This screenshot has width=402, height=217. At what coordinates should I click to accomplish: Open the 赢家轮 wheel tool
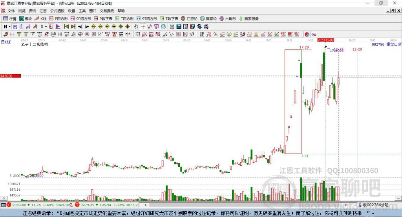208,19
